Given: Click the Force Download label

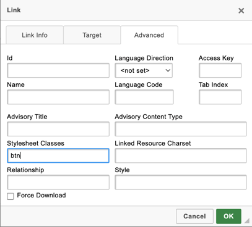Looking at the screenshot, I should pos(41,195).
